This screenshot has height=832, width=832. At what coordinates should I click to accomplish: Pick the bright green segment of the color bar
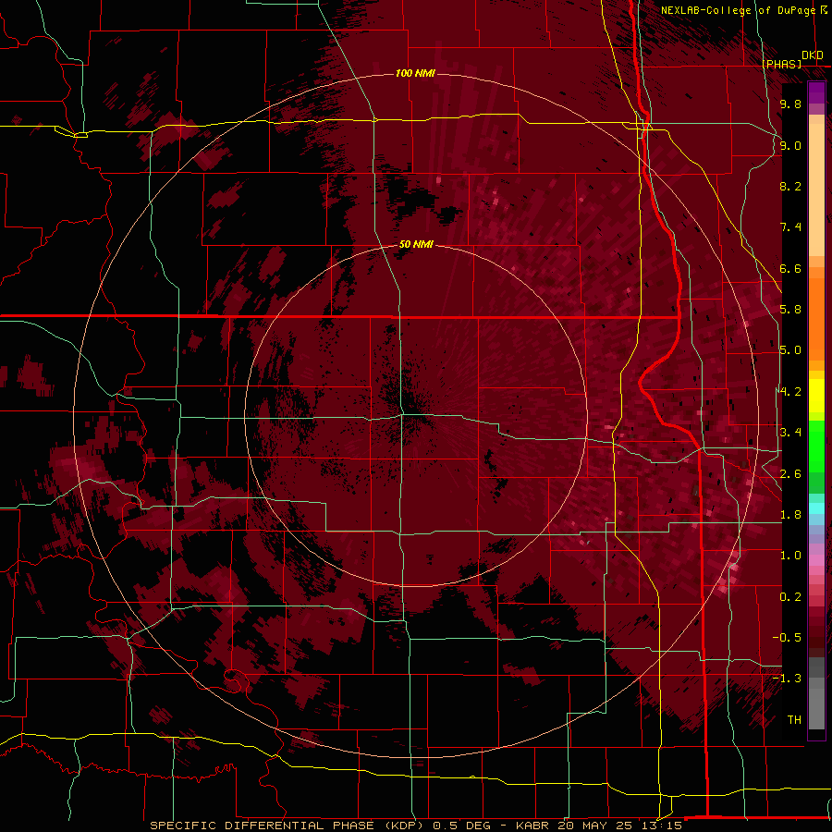816,446
